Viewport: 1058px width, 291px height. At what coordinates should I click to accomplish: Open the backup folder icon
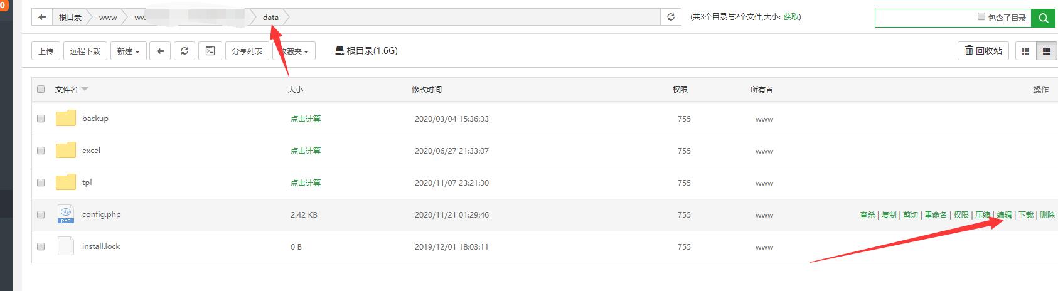pyautogui.click(x=65, y=119)
